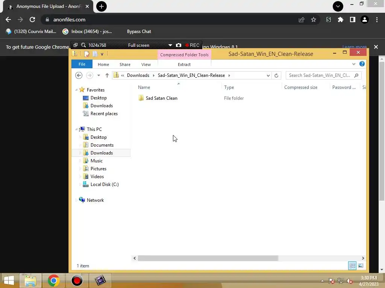
Task: Click the horizontal scrollbar thumb in file list
Action: click(208, 258)
